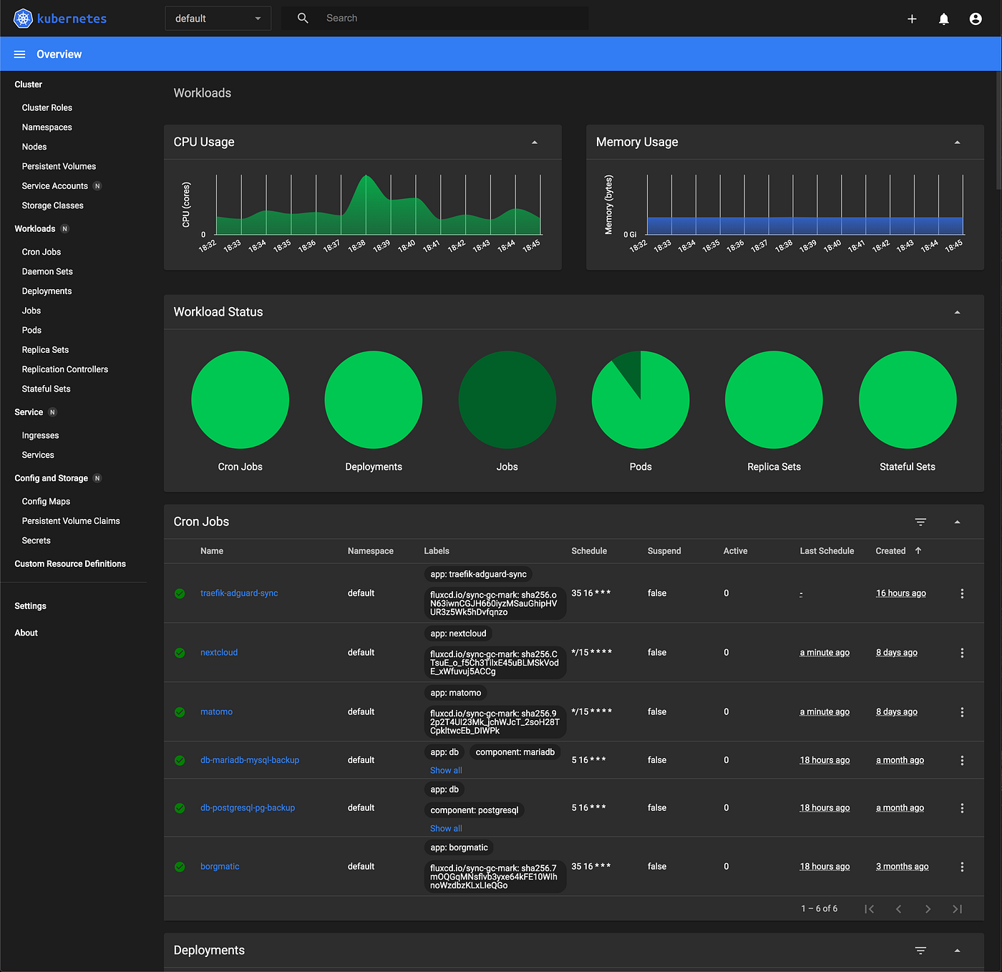
Task: Click the search magnifier icon
Action: click(302, 18)
